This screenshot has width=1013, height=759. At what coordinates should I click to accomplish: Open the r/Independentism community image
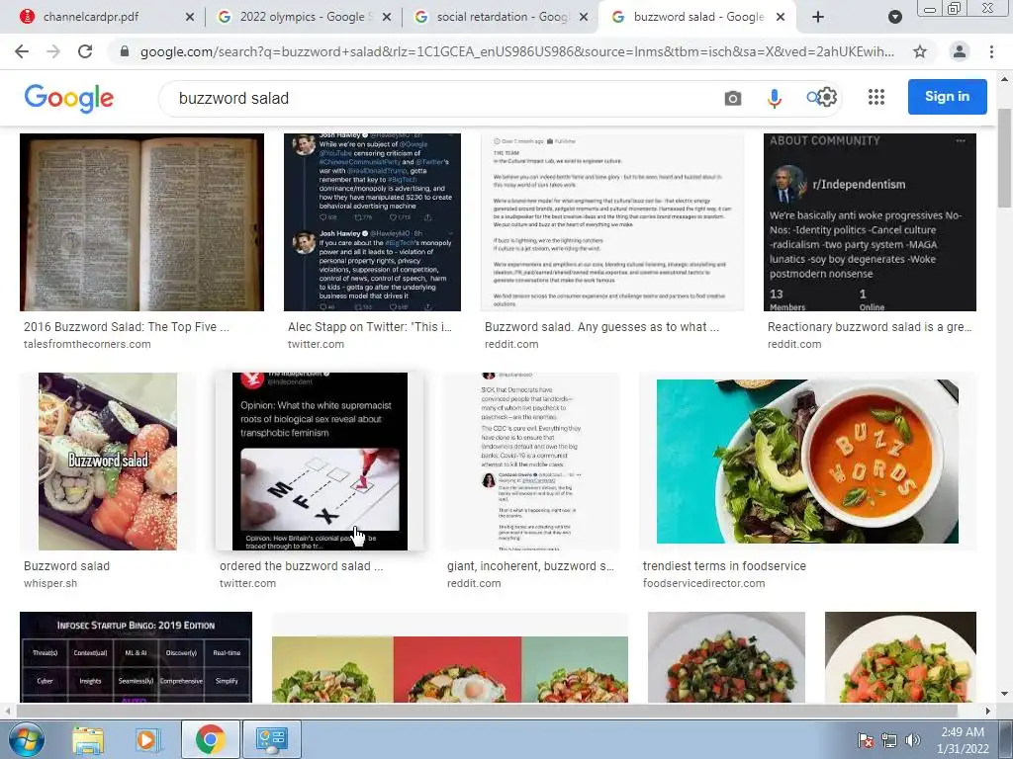(870, 222)
